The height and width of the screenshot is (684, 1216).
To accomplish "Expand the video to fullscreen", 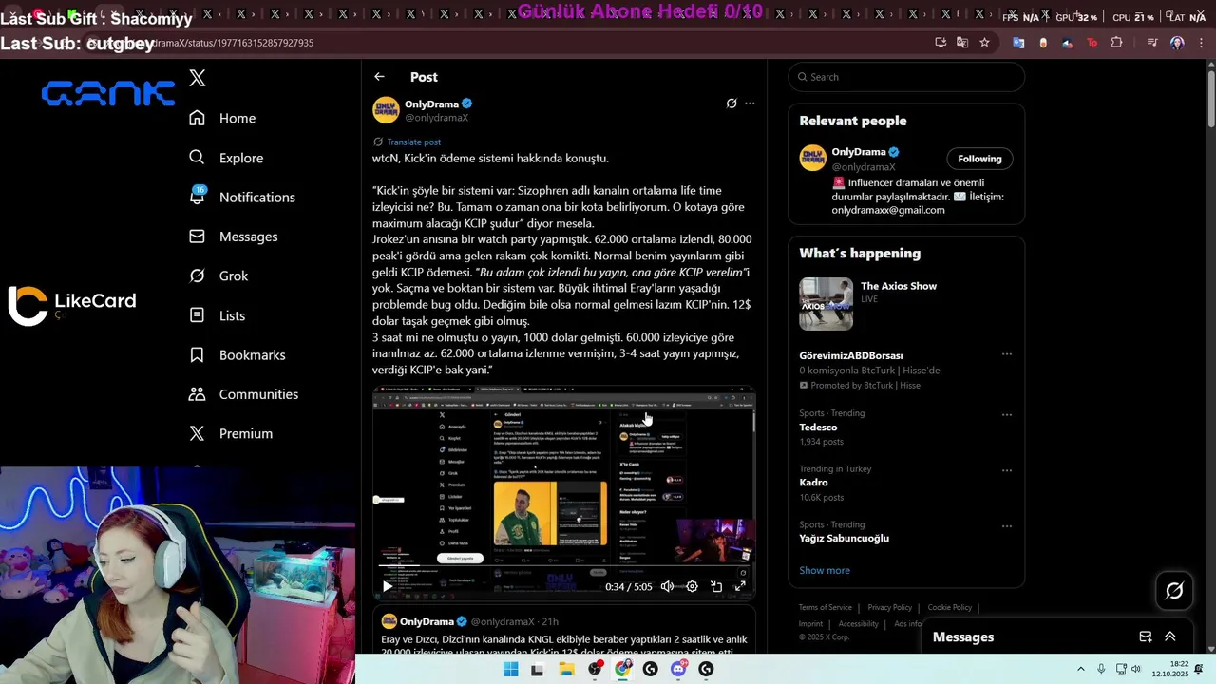I will coord(740,587).
